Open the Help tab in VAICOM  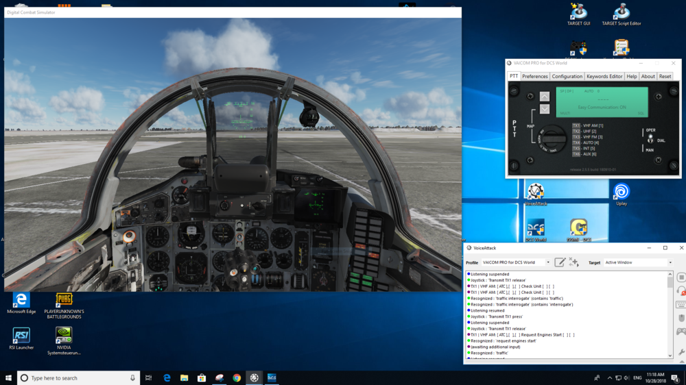coord(632,77)
